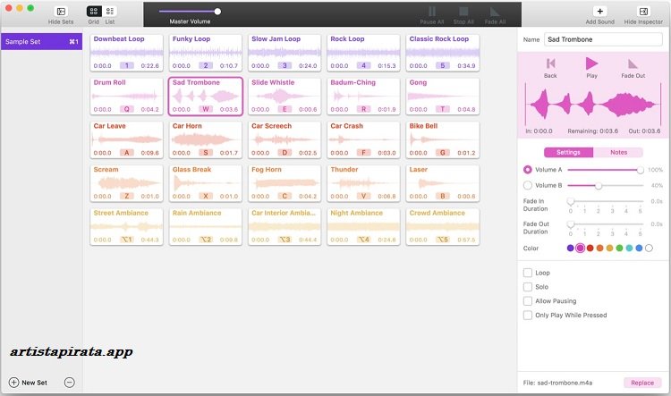Enable the Loop checkbox
This screenshot has width=671, height=396.
tap(528, 273)
